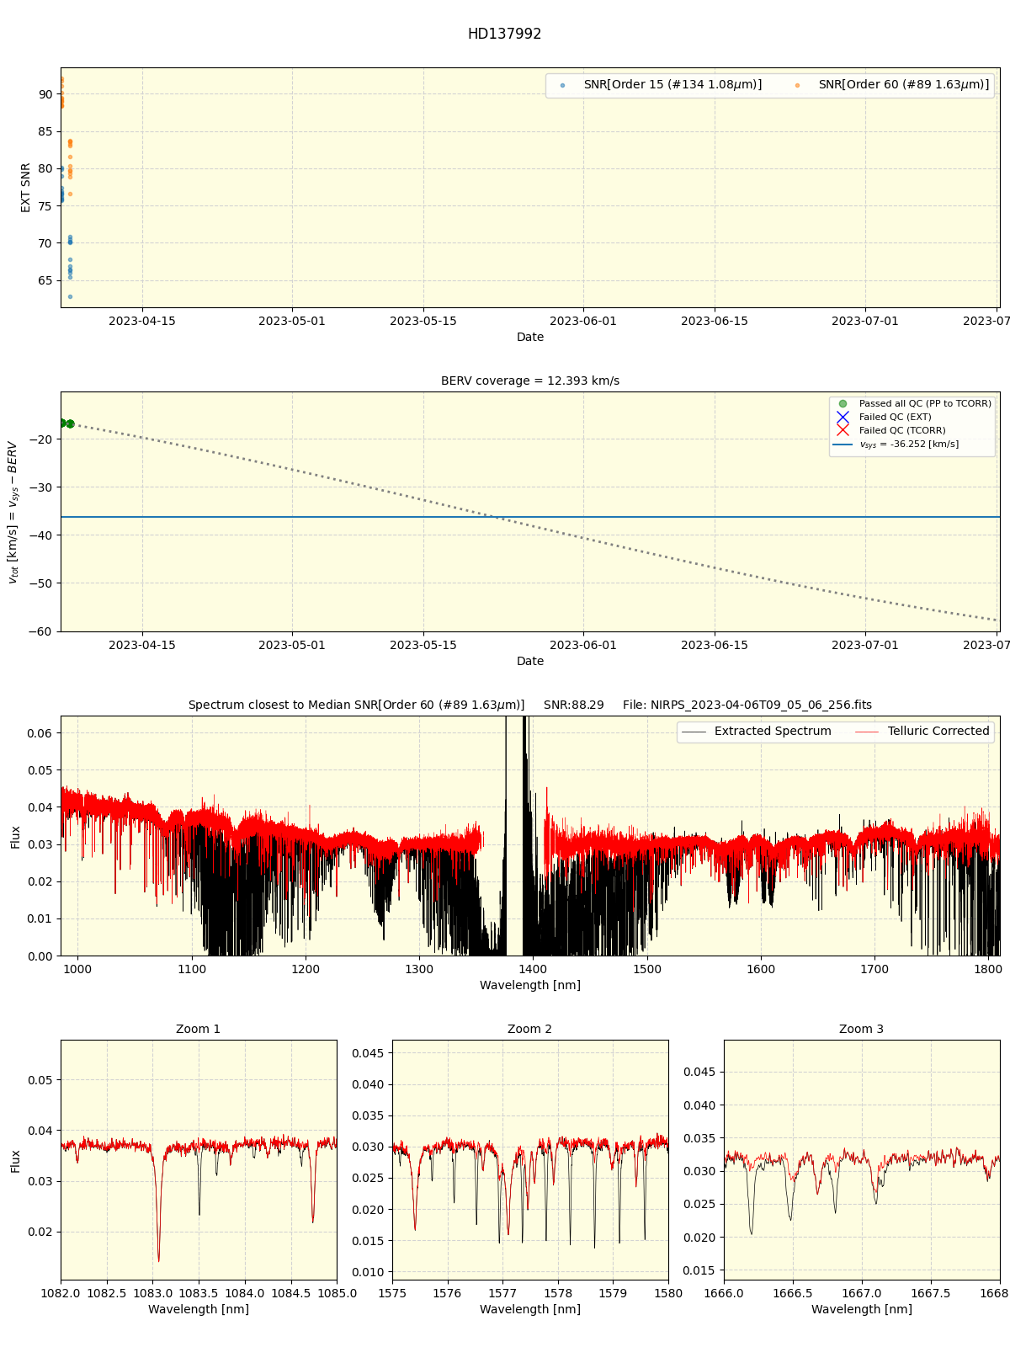Click the 1577 tick label in Zoom 2
The height and width of the screenshot is (1347, 1010).
point(502,1293)
